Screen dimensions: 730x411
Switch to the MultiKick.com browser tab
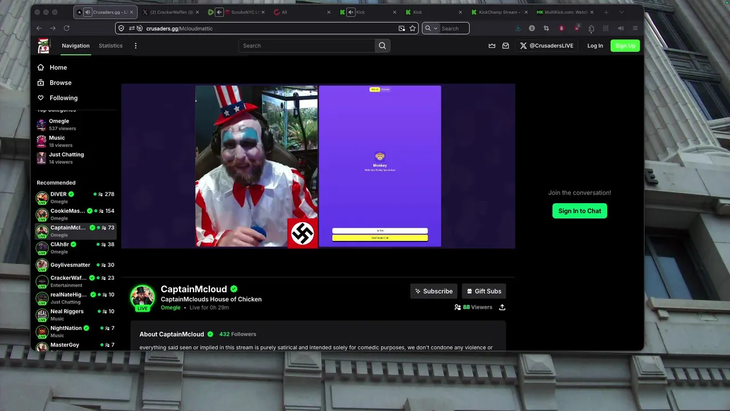pyautogui.click(x=565, y=12)
